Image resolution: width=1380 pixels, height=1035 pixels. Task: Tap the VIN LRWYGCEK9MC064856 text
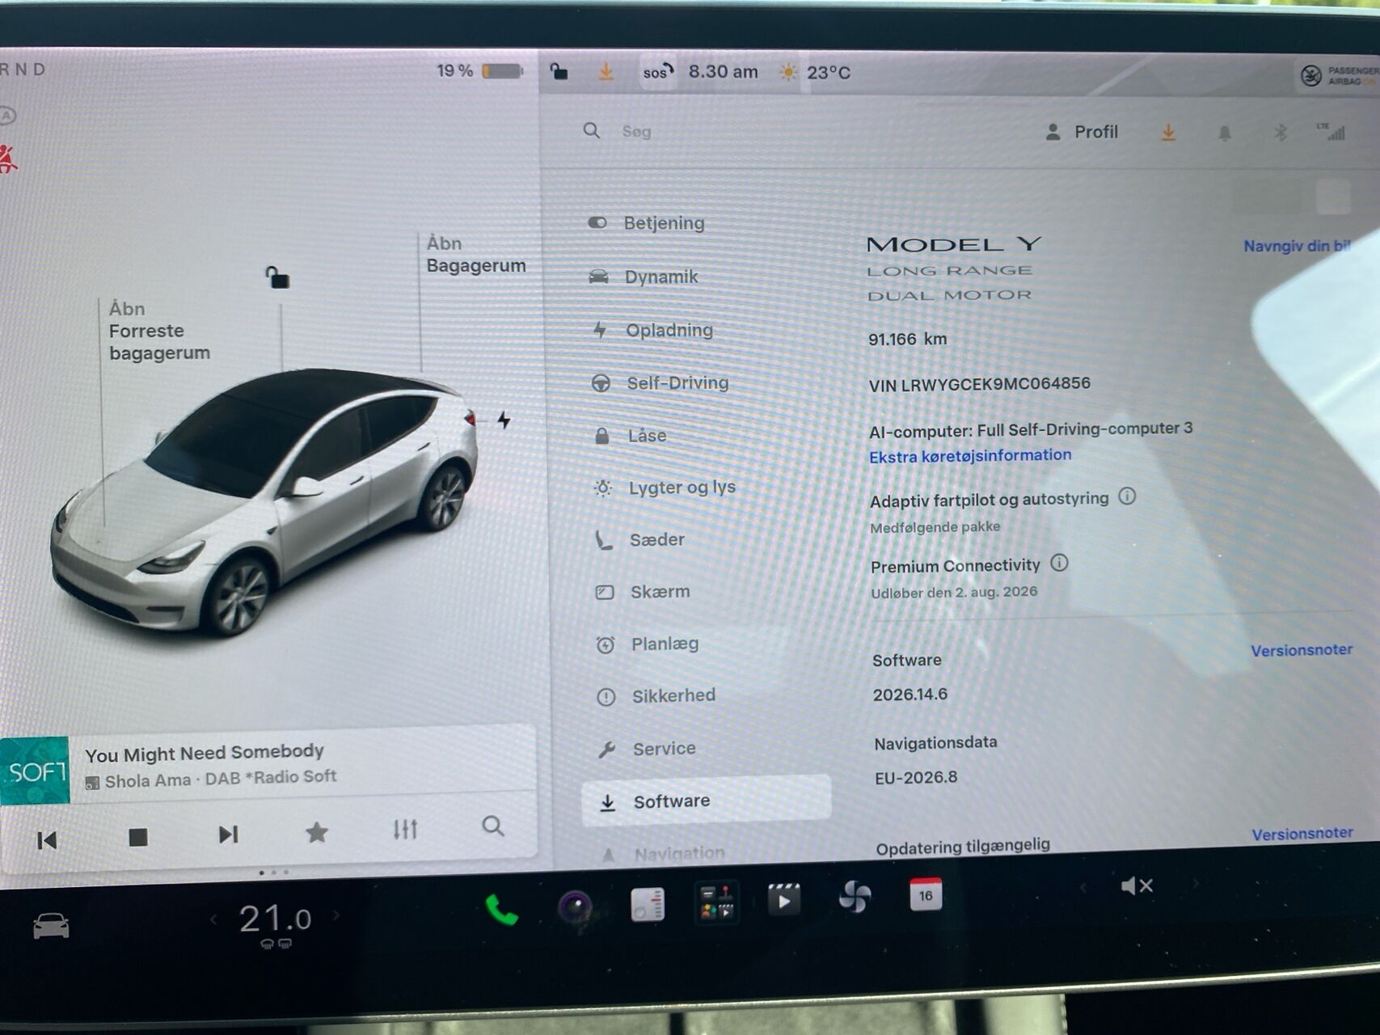coord(980,385)
